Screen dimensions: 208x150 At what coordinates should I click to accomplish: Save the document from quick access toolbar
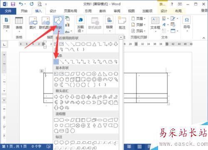tap(13, 4)
